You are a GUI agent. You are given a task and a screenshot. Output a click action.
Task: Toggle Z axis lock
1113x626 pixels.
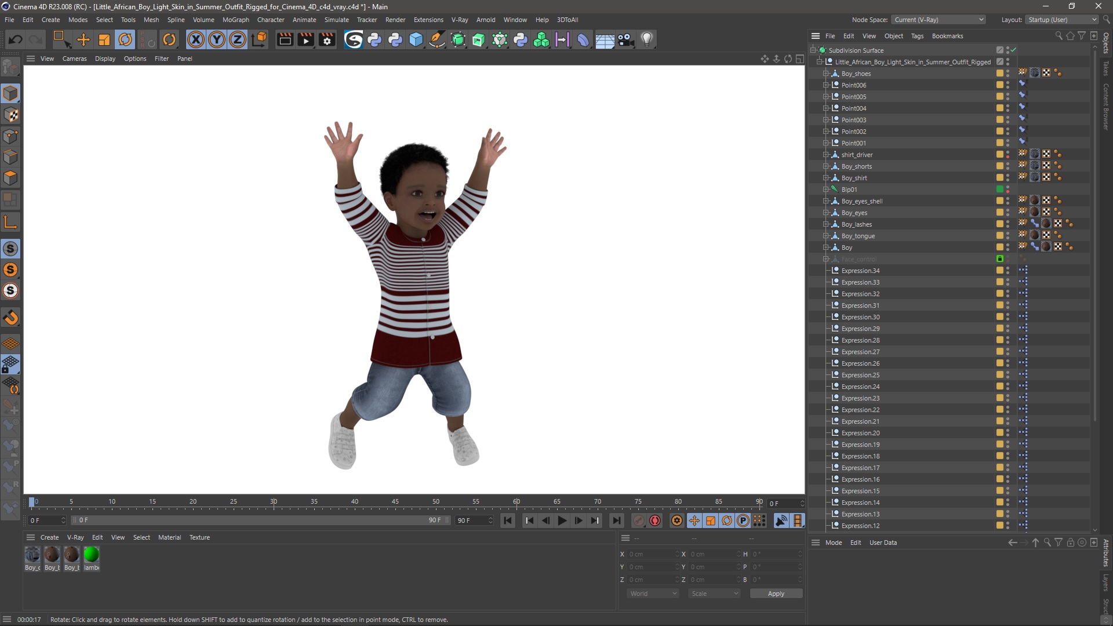click(238, 39)
